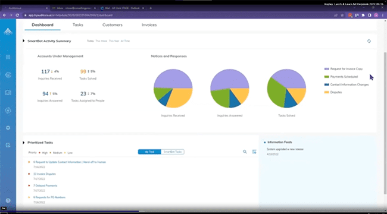Select the SmartBot Tasks toggle button
This screenshot has height=214, width=387.
[x=173, y=152]
